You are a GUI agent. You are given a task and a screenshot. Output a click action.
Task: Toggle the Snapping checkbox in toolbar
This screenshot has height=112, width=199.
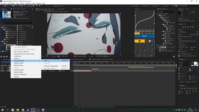pos(55,6)
